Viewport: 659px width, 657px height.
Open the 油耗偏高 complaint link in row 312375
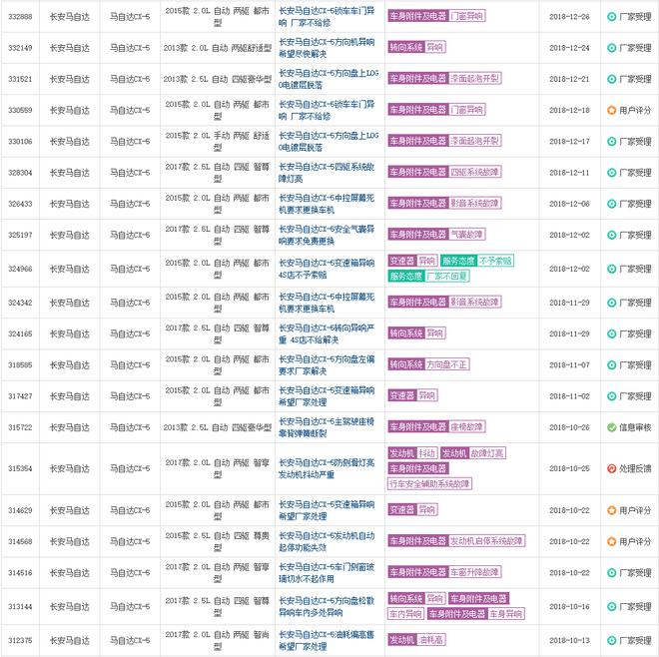(x=327, y=641)
